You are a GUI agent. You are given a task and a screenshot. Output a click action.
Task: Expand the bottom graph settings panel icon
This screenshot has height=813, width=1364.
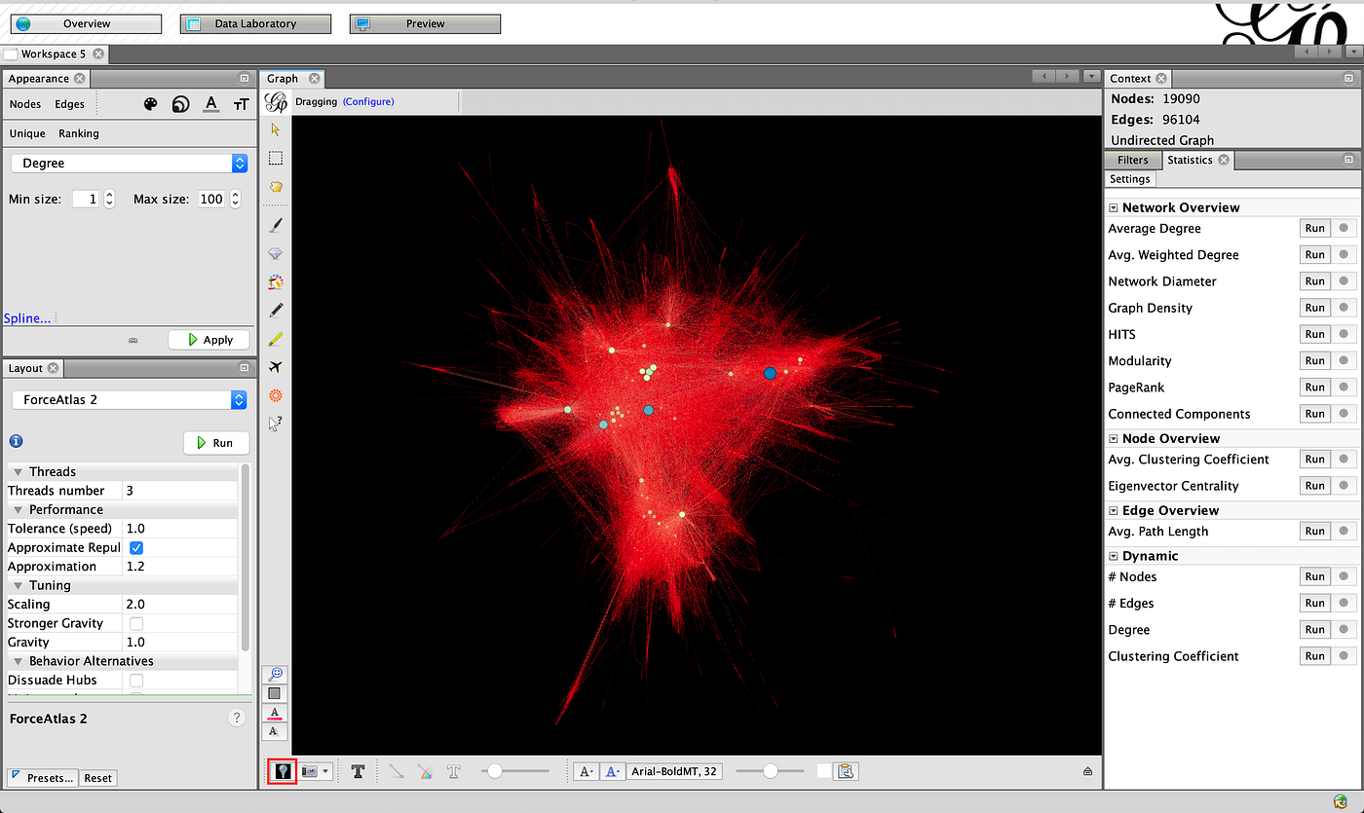1087,771
